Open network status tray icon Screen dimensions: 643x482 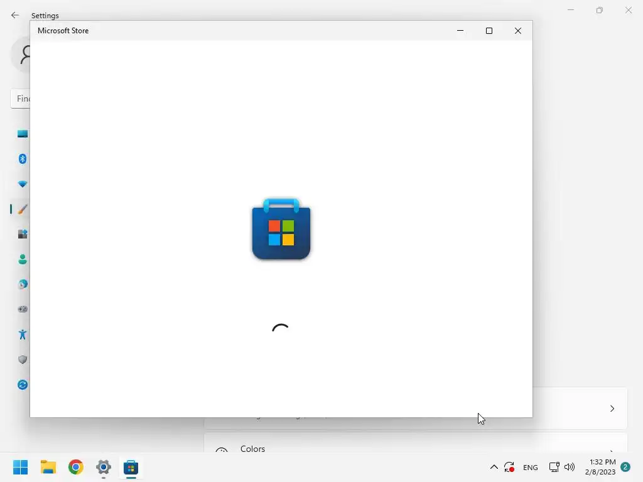coord(554,467)
